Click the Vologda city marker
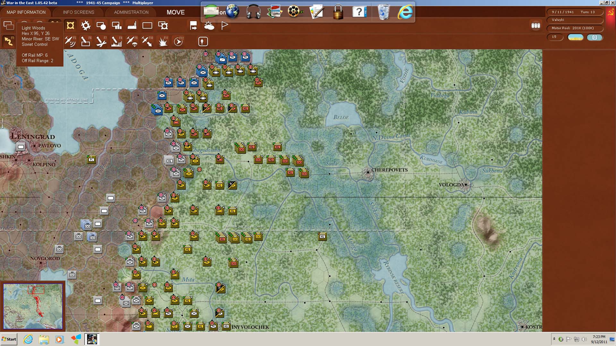The image size is (616, 346). pos(466,185)
